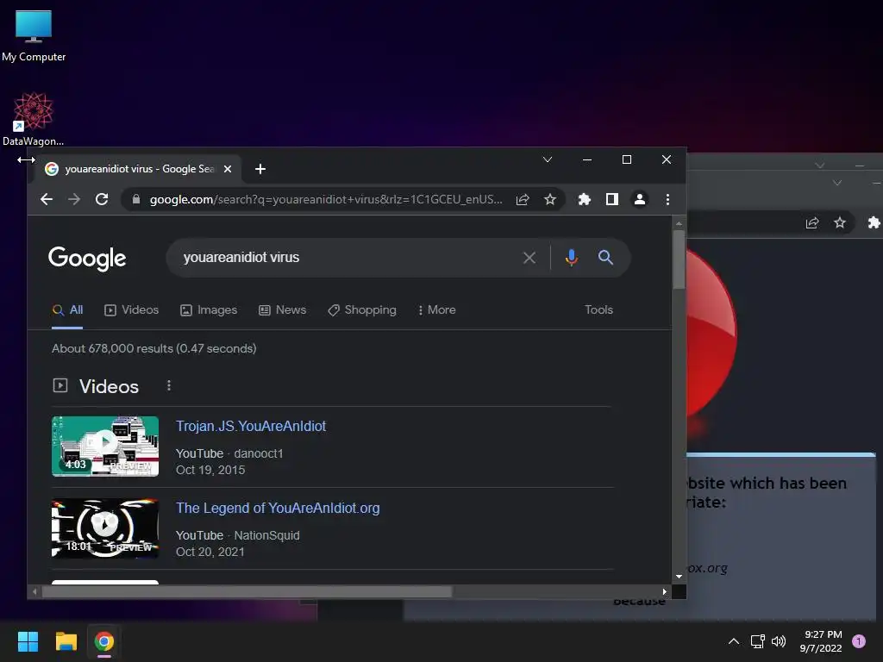This screenshot has width=883, height=662.
Task: Open Chrome from the taskbar
Action: [104, 641]
